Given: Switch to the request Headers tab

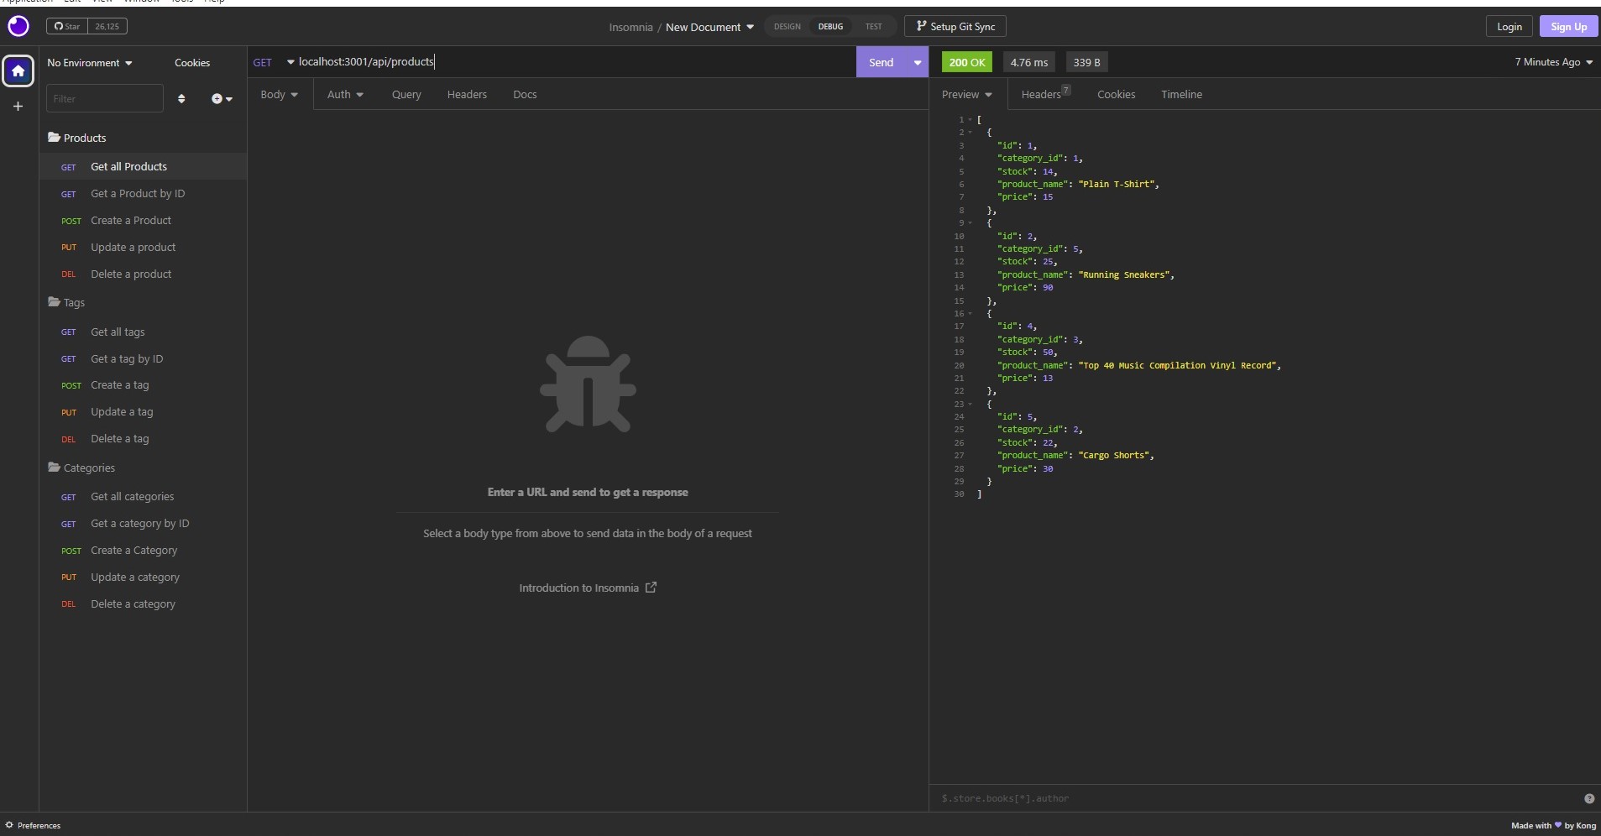Looking at the screenshot, I should pyautogui.click(x=467, y=94).
